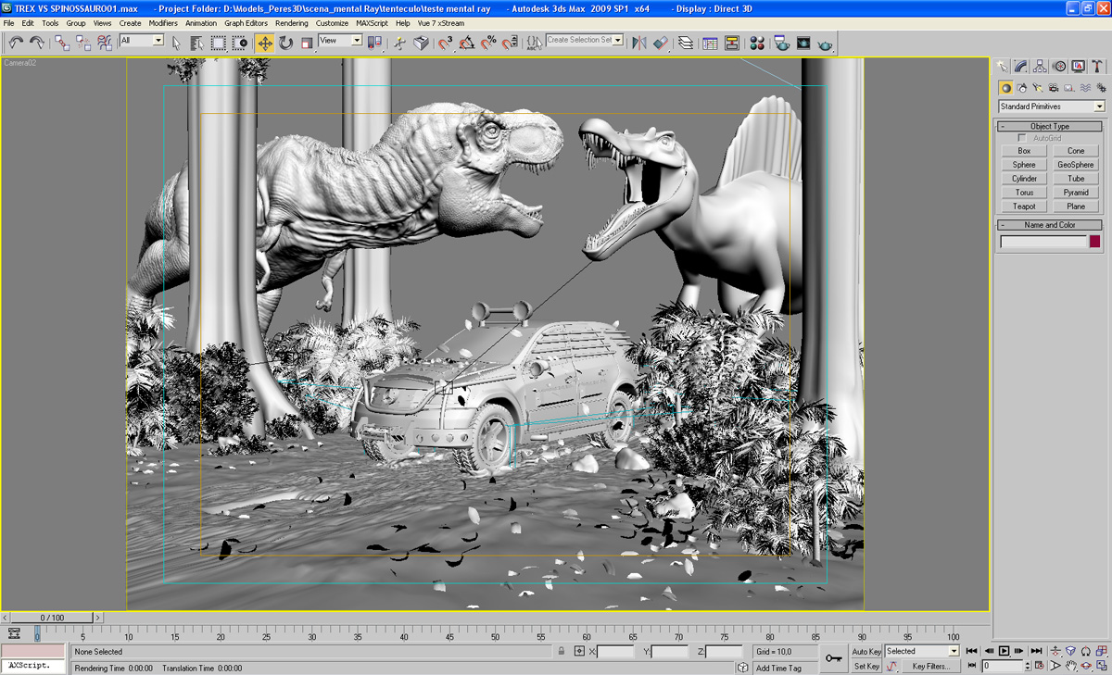Click the Quick Render teapot icon

pyautogui.click(x=826, y=43)
